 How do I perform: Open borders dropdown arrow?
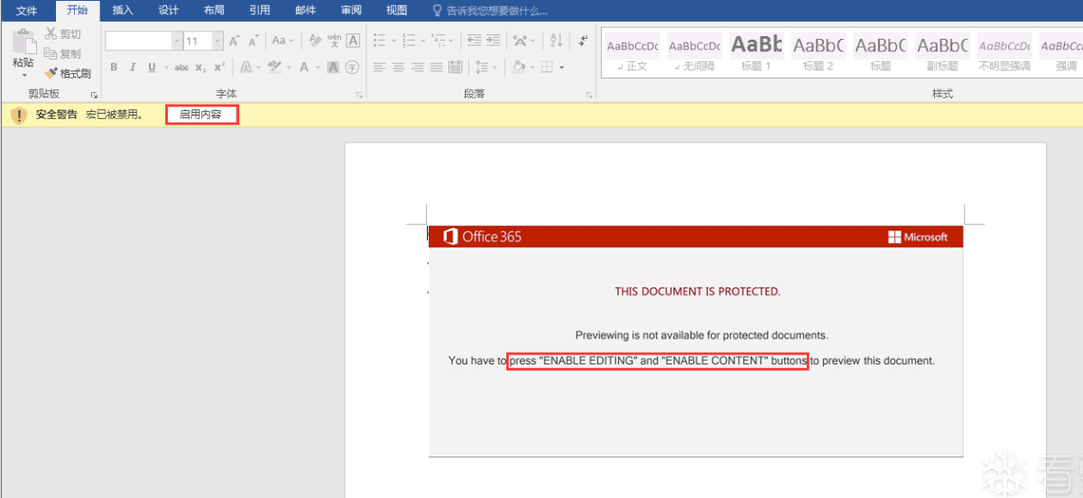[561, 67]
